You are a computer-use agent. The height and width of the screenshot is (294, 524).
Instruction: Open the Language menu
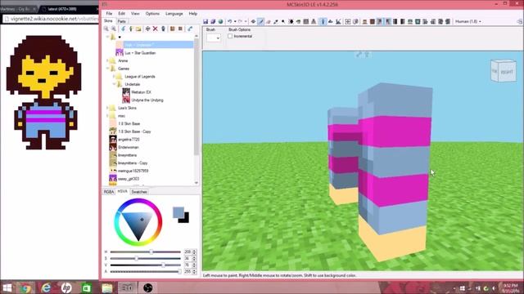pyautogui.click(x=174, y=14)
